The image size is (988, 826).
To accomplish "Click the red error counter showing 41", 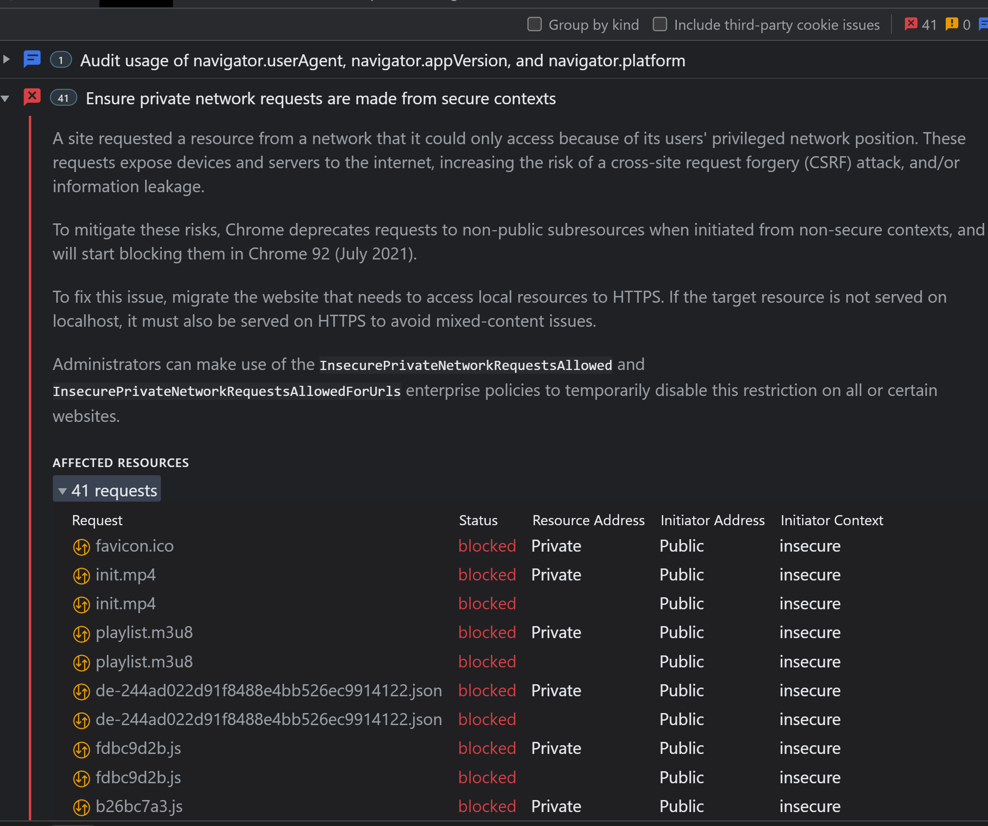I will coord(920,25).
